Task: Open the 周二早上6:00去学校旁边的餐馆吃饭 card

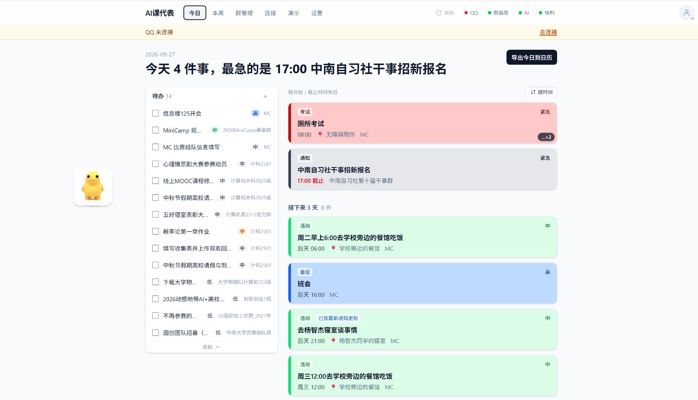Action: click(423, 237)
